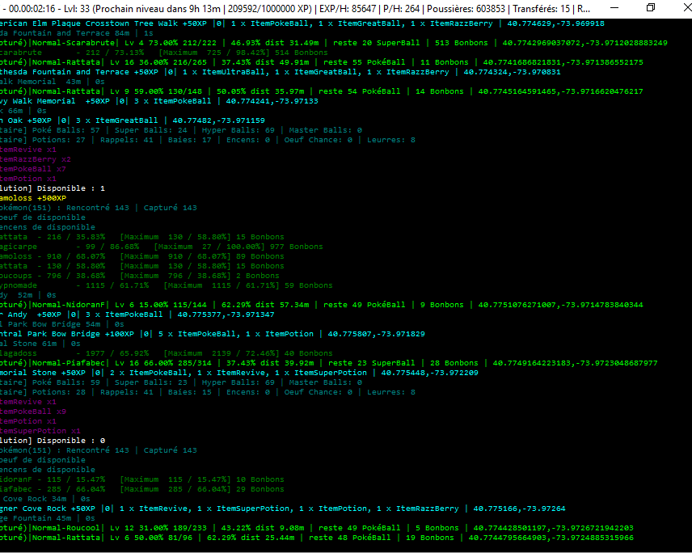
Task: Click line '796 / 38.68%' with 2 Bonbons
Action: (140, 276)
